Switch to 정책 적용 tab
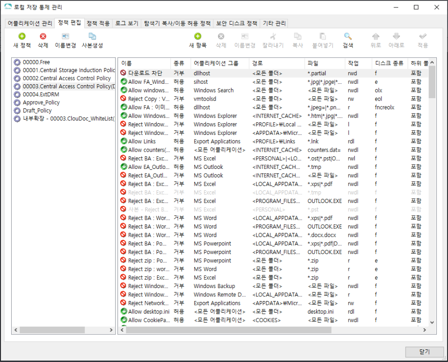This screenshot has height=362, width=448. tap(98, 23)
